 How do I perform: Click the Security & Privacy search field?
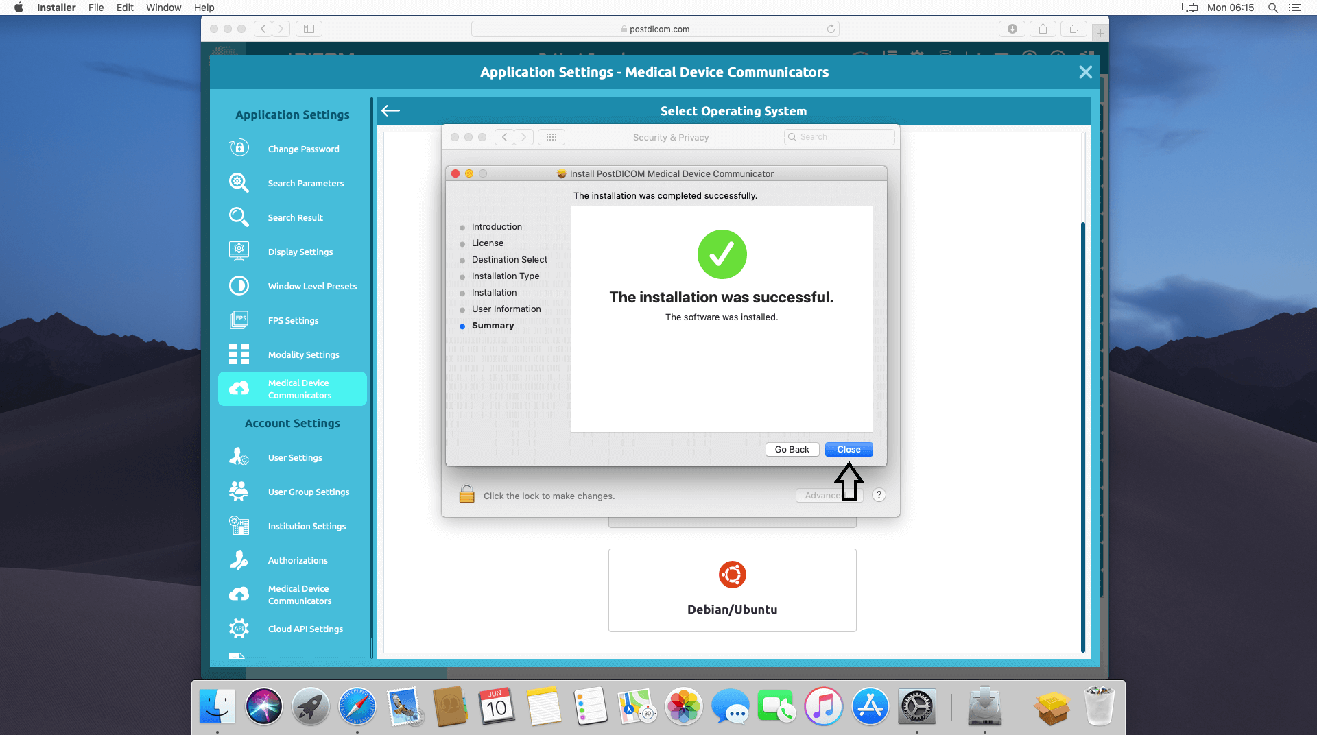[840, 137]
